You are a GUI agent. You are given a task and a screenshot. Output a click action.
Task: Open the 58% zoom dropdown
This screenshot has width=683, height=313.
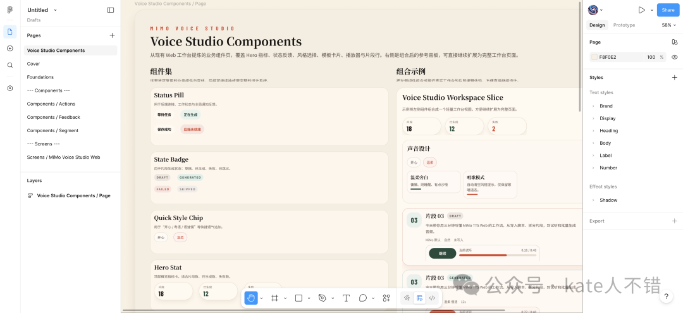pos(669,25)
